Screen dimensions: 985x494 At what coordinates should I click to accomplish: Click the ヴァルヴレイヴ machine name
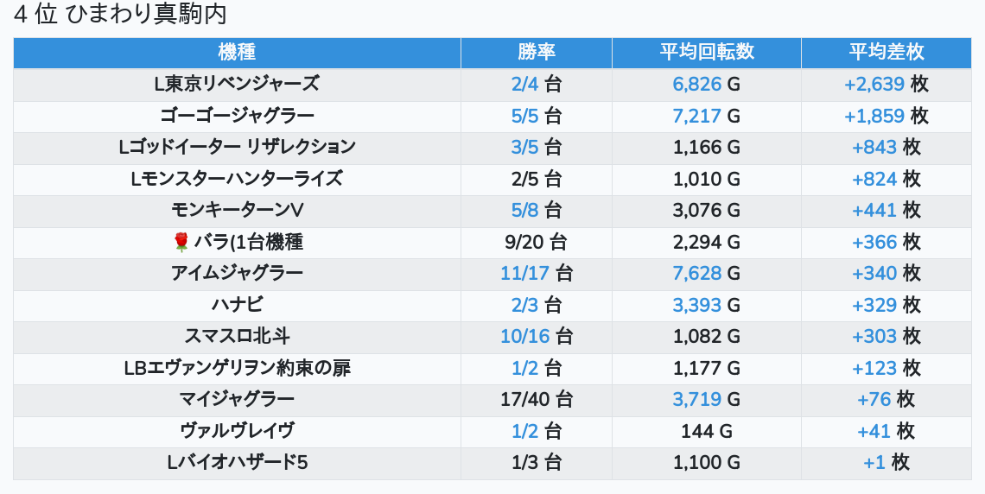(x=237, y=431)
